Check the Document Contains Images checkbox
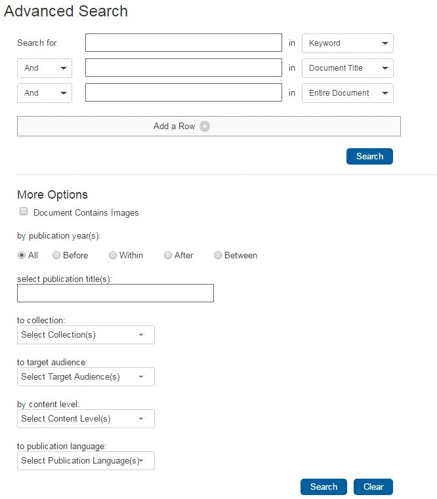This screenshot has height=499, width=437. (x=24, y=212)
